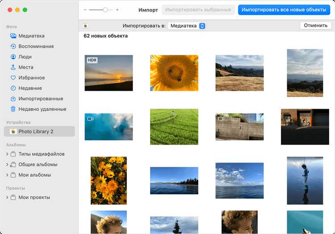The height and width of the screenshot is (234, 335).
Task: Open Медиатека in the sidebar
Action: point(39,36)
